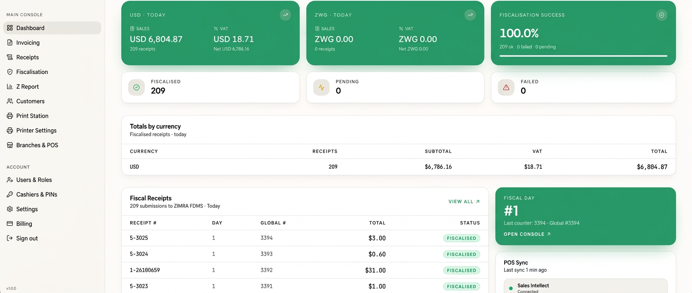The image size is (692, 293).
Task: Click FISCALISED badge for receipt 1-26180659
Action: click(x=461, y=270)
